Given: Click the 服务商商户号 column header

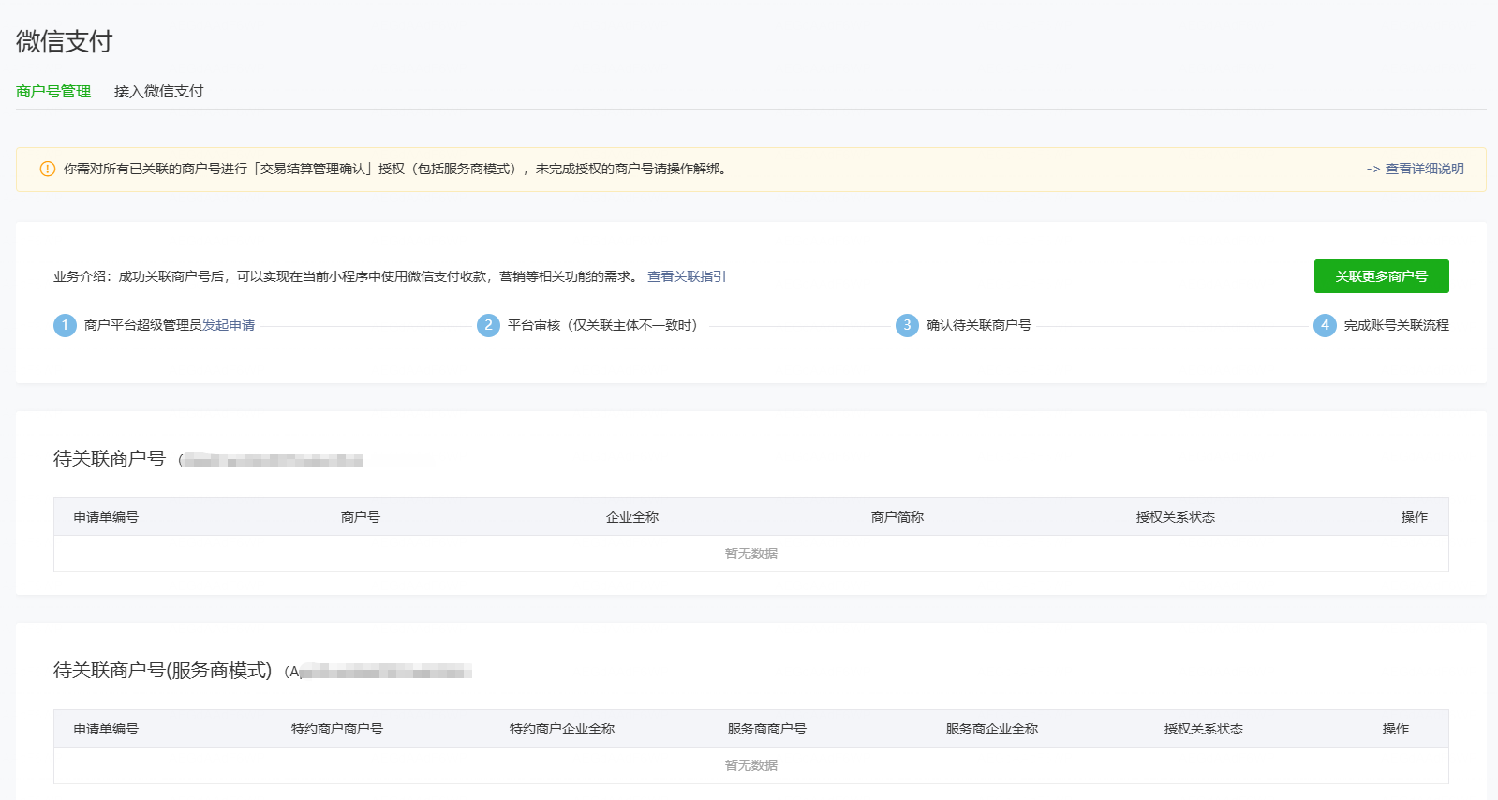Looking at the screenshot, I should (x=767, y=729).
